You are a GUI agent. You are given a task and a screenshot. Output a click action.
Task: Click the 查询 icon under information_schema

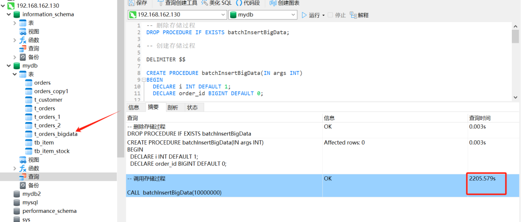[x=23, y=49]
